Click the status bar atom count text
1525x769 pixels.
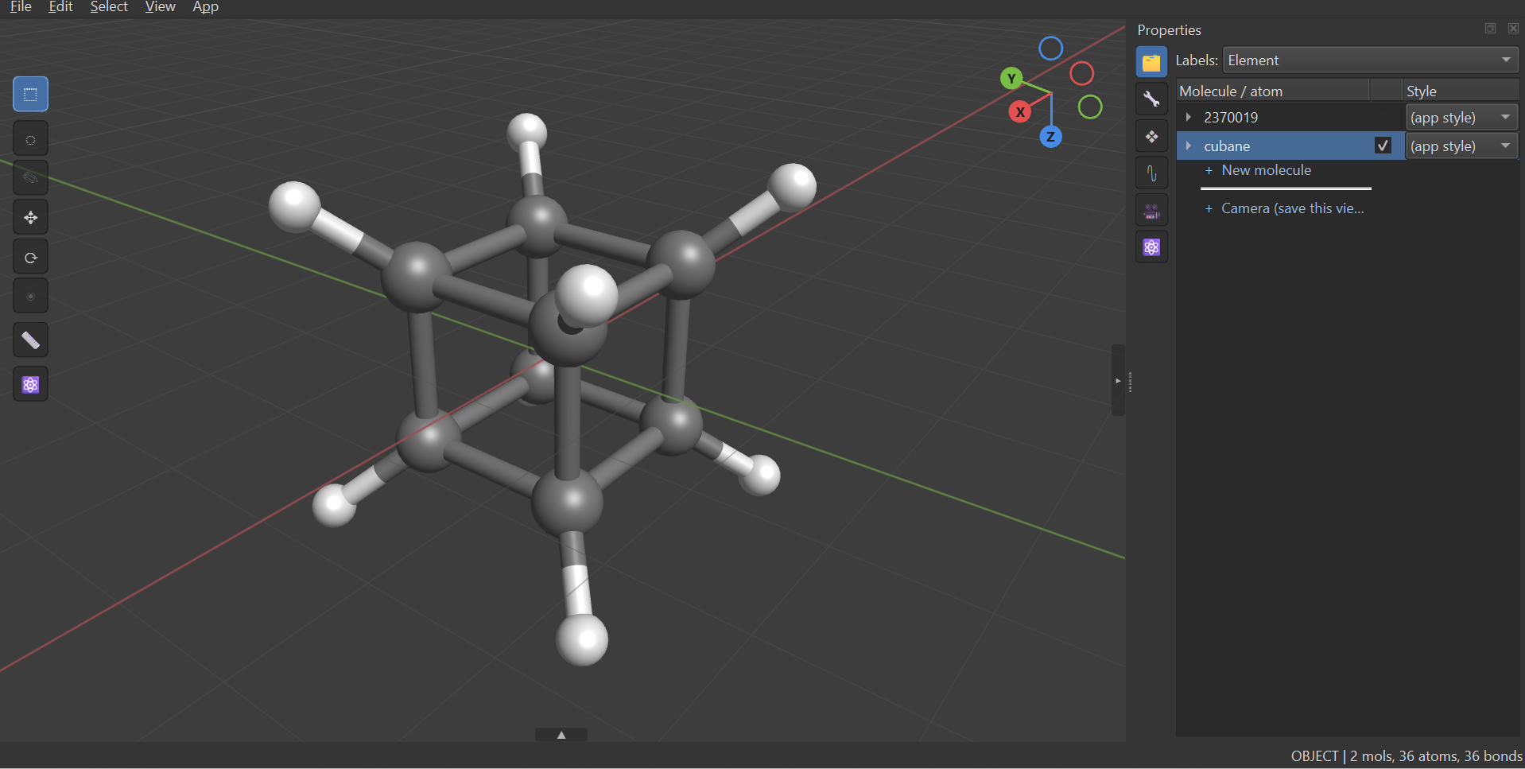coord(1406,756)
